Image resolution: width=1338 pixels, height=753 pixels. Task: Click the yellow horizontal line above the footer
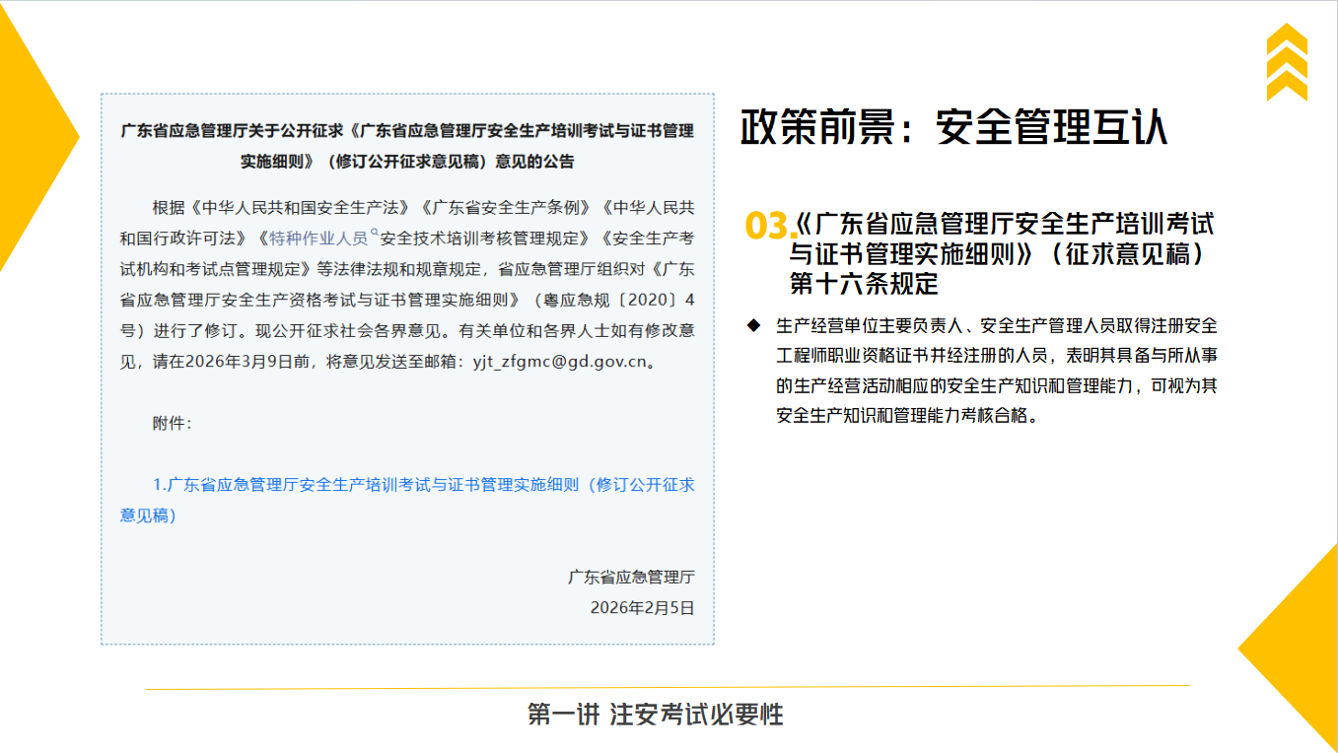(x=668, y=687)
